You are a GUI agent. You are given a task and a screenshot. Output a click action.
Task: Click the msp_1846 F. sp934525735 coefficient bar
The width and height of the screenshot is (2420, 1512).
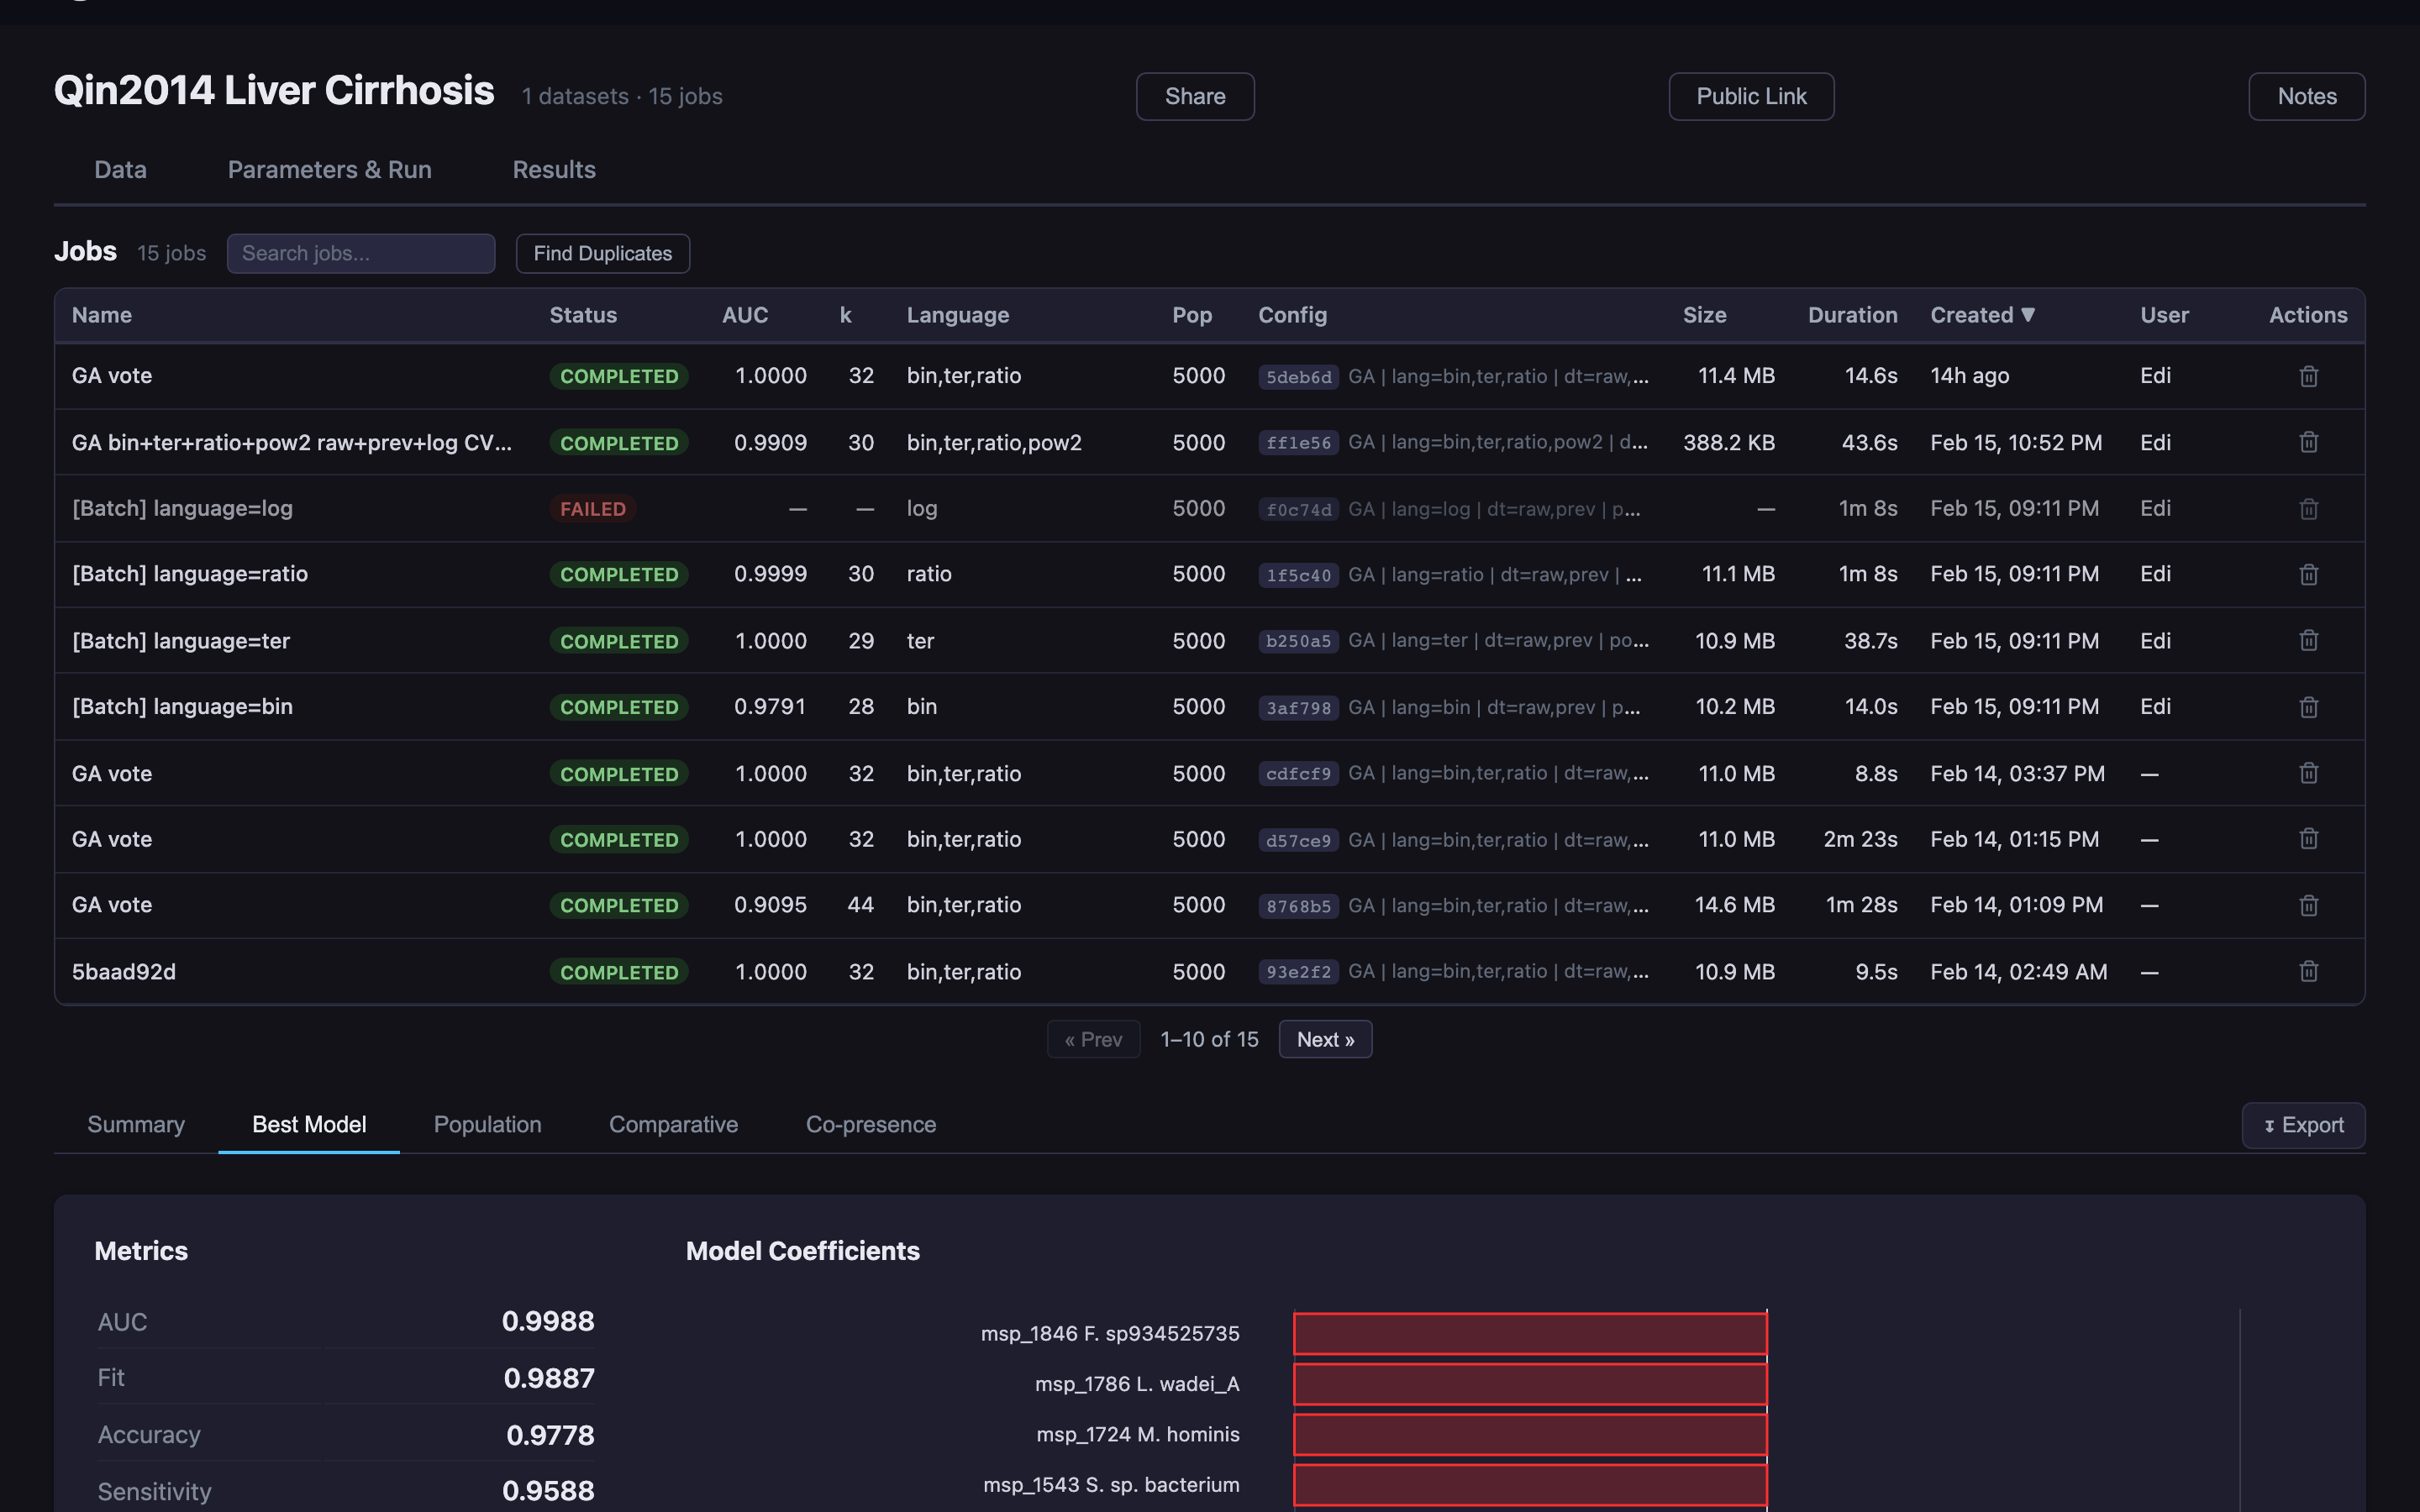click(x=1529, y=1334)
